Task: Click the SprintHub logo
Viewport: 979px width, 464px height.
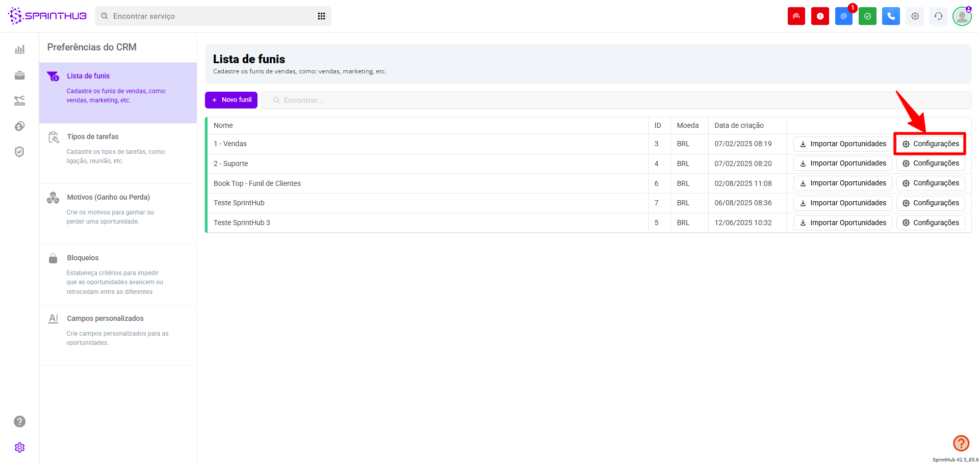Action: click(47, 16)
